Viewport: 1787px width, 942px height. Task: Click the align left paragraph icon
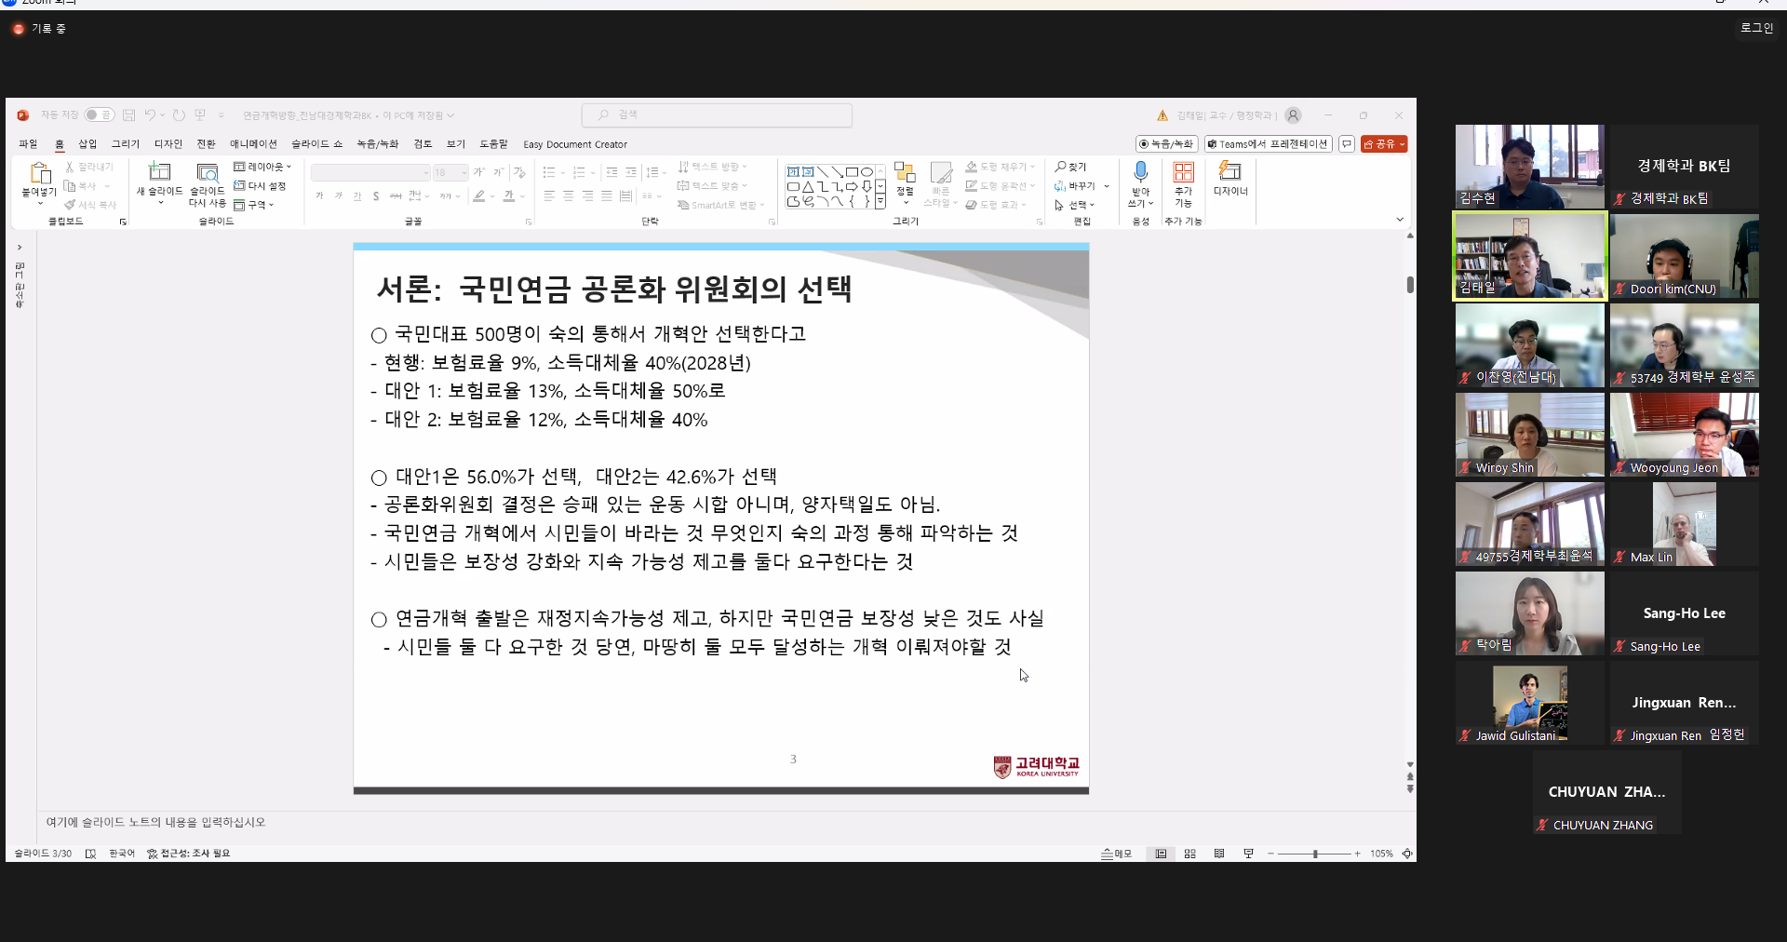pos(549,196)
